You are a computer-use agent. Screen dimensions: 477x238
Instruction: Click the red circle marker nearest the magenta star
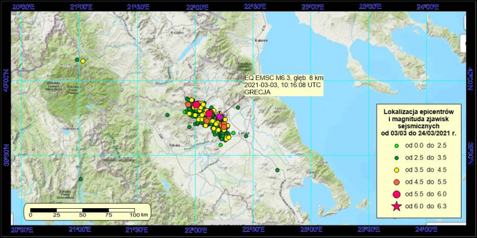point(209,114)
